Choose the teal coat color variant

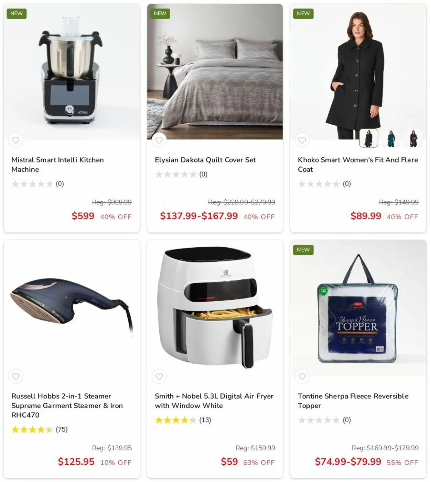[391, 138]
